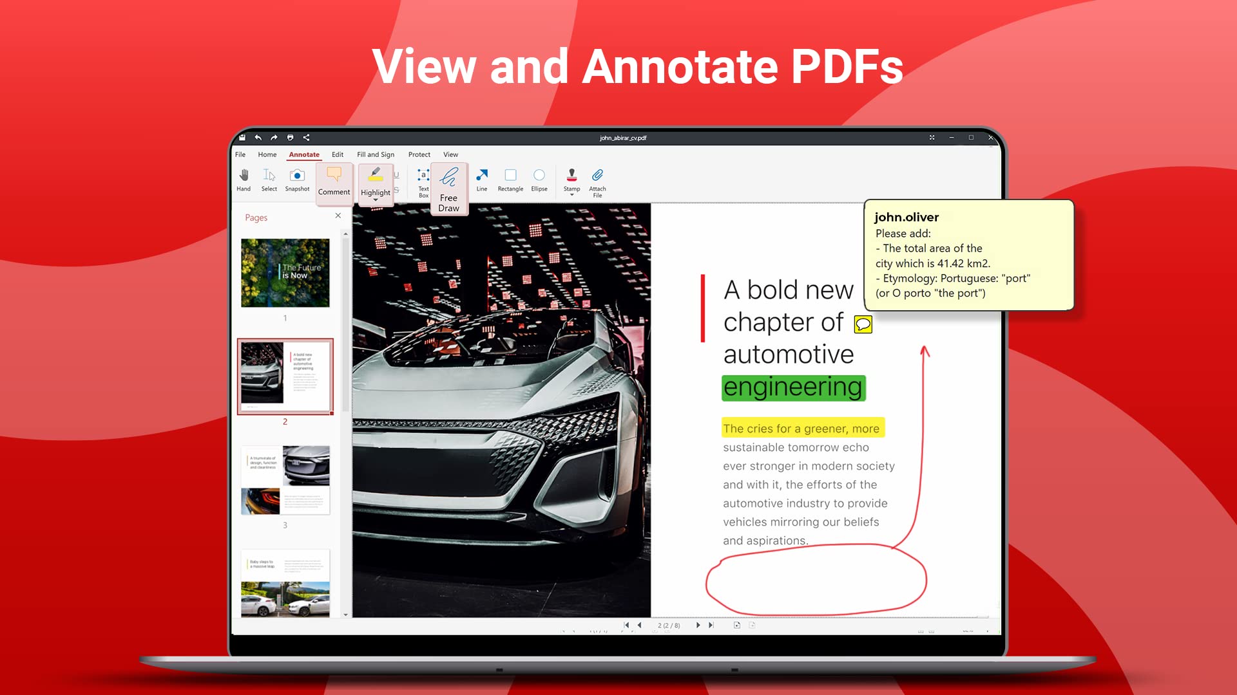The width and height of the screenshot is (1237, 695).
Task: Jump to the last page
Action: pyautogui.click(x=711, y=625)
